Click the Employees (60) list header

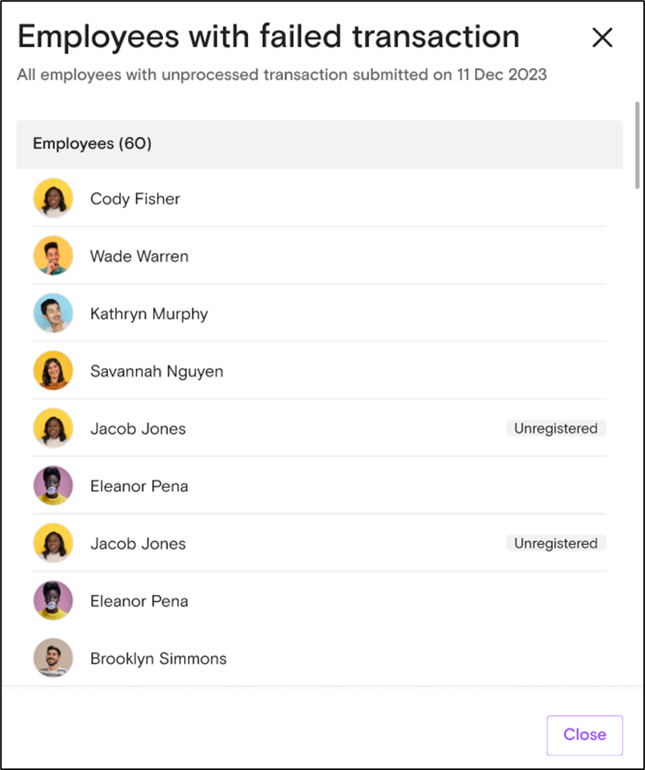[x=319, y=145]
